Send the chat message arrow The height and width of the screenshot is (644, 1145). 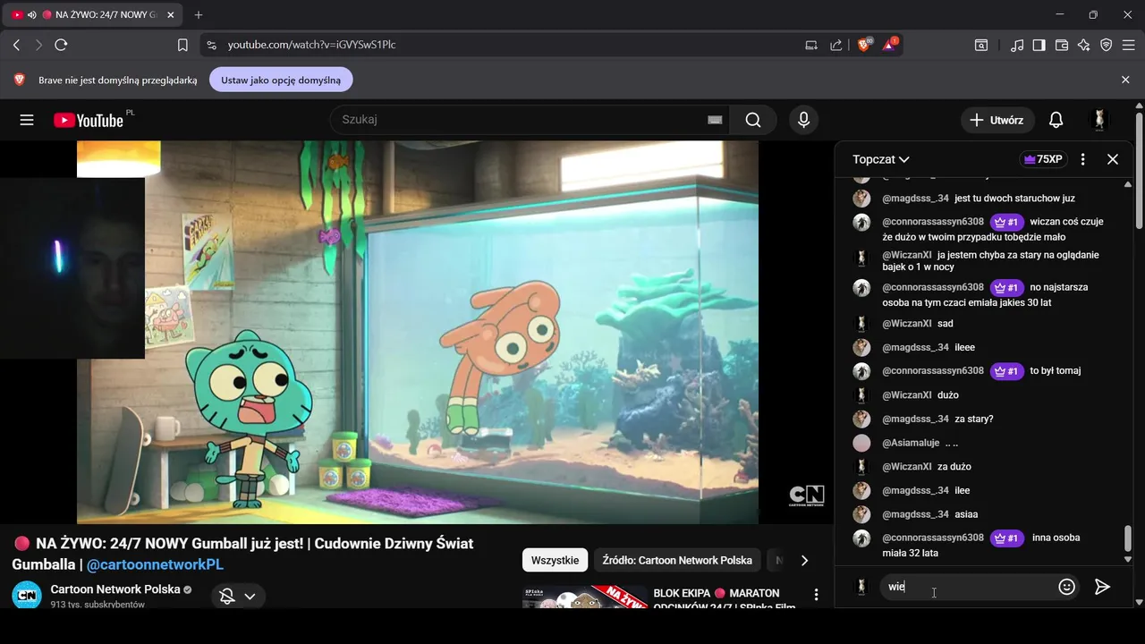pyautogui.click(x=1102, y=587)
